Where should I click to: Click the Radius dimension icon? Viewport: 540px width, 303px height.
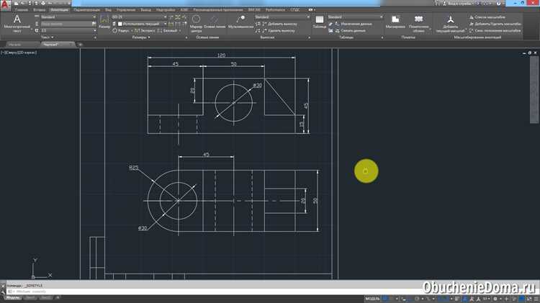click(x=115, y=31)
